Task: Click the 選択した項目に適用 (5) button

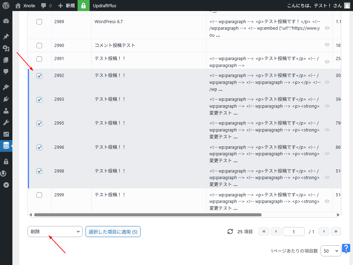Action: [113, 232]
